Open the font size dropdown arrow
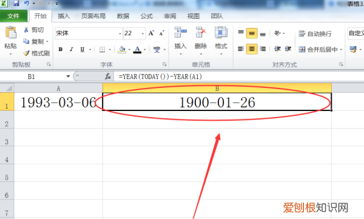The image size is (364, 219). click(143, 34)
